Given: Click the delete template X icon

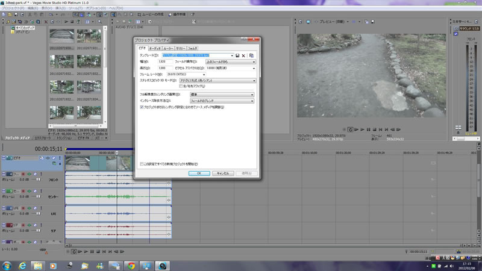Looking at the screenshot, I should [244, 55].
